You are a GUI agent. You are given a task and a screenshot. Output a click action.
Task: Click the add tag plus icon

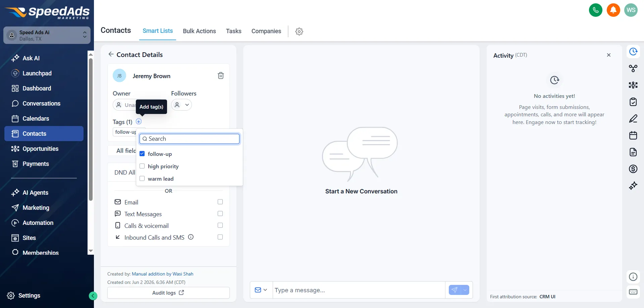[139, 122]
